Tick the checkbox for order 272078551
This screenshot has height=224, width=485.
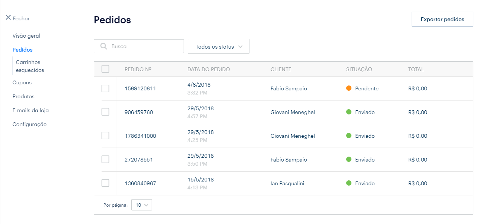pos(105,160)
